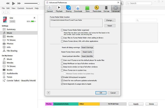Click the Photos segment of storage bar
Image resolution: width=165 pixels, height=108 pixels.
click(x=49, y=104)
